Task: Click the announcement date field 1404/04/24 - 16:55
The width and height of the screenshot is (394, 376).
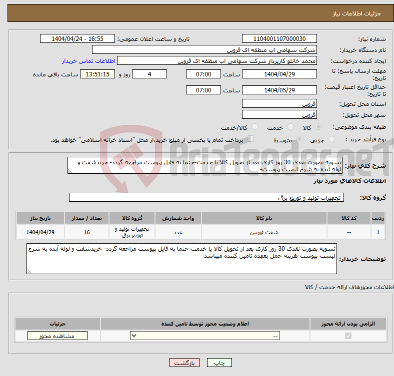Action: click(x=77, y=38)
